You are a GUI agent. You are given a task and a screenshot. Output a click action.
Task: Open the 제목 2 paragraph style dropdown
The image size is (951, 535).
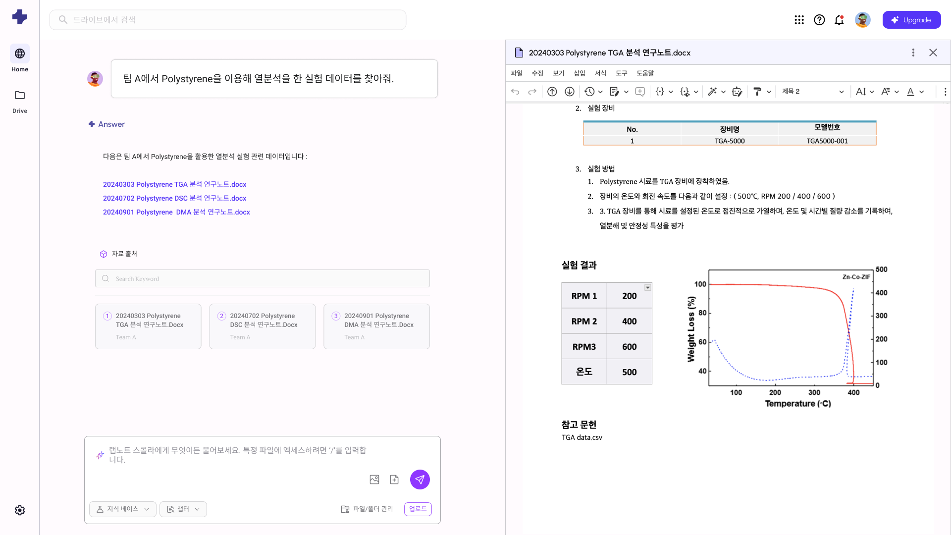(x=812, y=92)
